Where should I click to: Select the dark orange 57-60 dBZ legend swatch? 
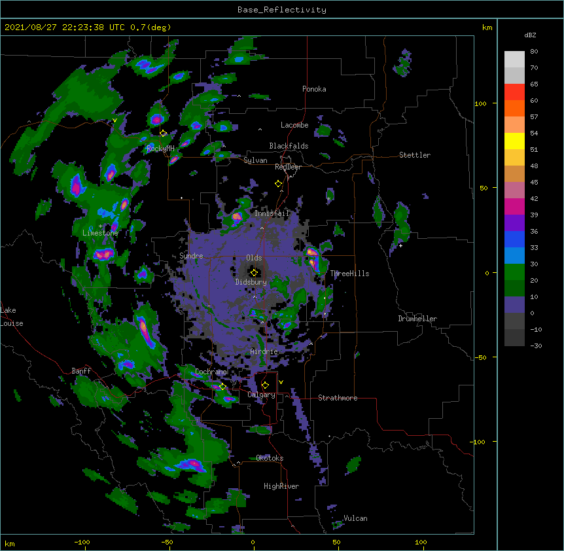click(514, 108)
